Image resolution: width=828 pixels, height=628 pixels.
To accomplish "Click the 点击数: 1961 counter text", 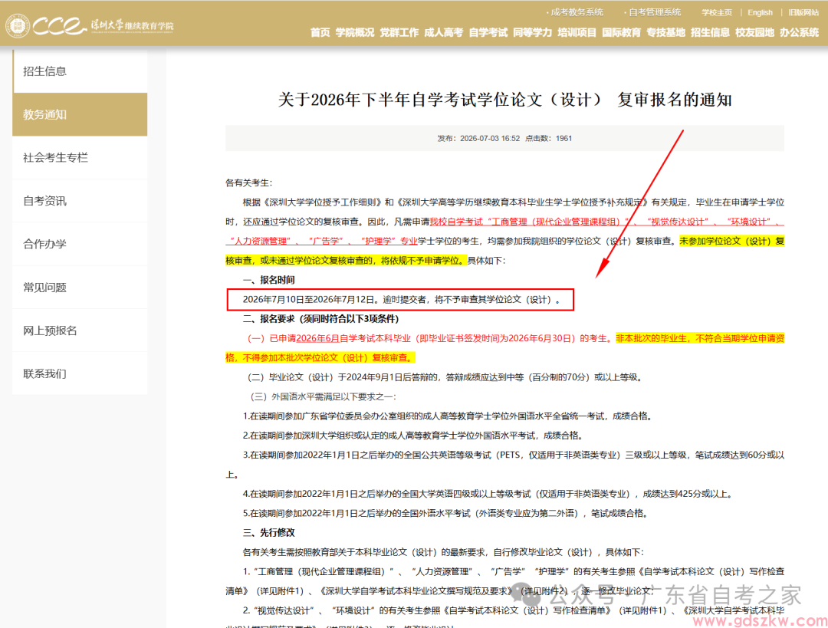I will click(549, 138).
